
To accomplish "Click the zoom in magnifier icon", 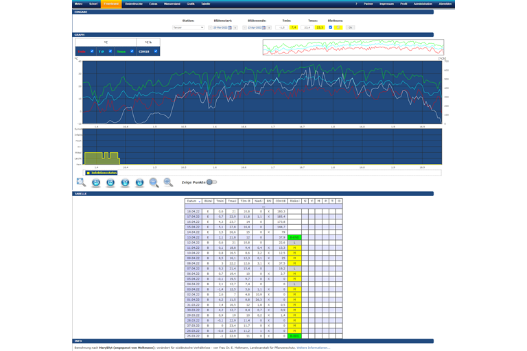I will (x=168, y=182).
